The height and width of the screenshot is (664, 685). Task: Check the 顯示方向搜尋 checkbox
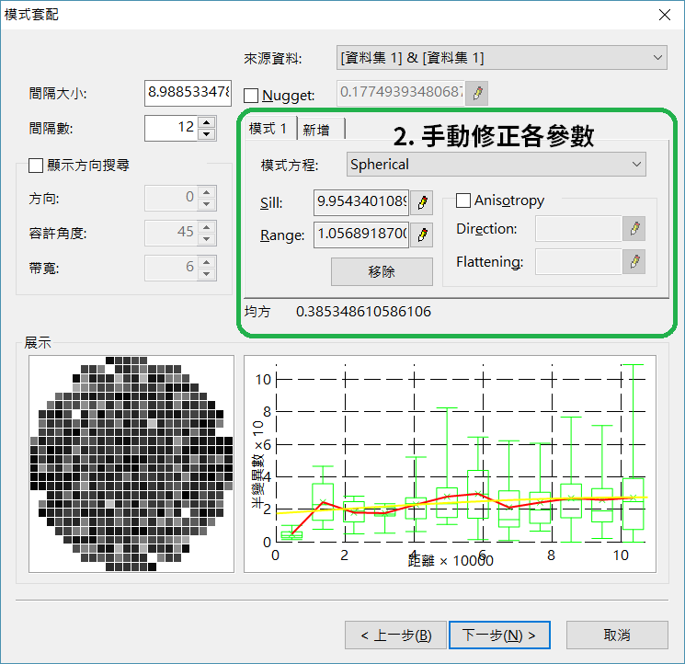35,166
